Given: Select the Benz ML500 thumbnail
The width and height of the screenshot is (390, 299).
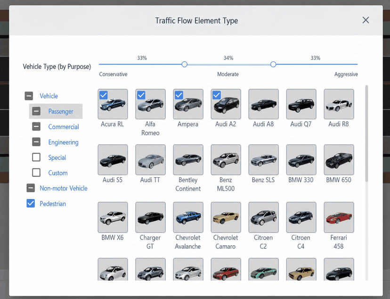Looking at the screenshot, I should 226,159.
